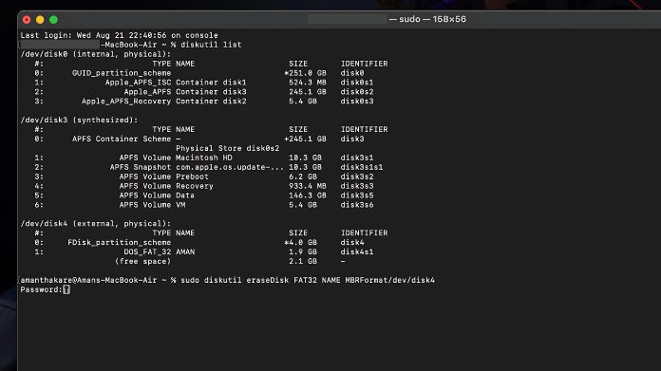Click 'com.apple.os.update-...' snapshot name
The image size is (661, 371).
pos(230,167)
